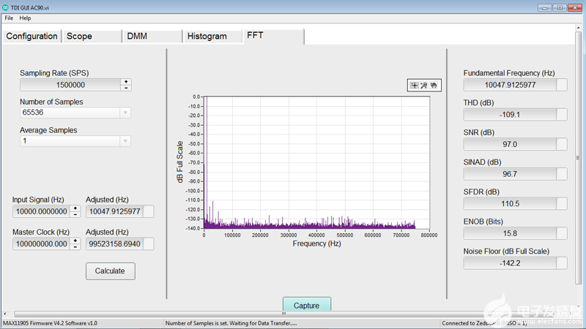Maximize the TDI GUI window
The image size is (586, 329).
coord(560,8)
